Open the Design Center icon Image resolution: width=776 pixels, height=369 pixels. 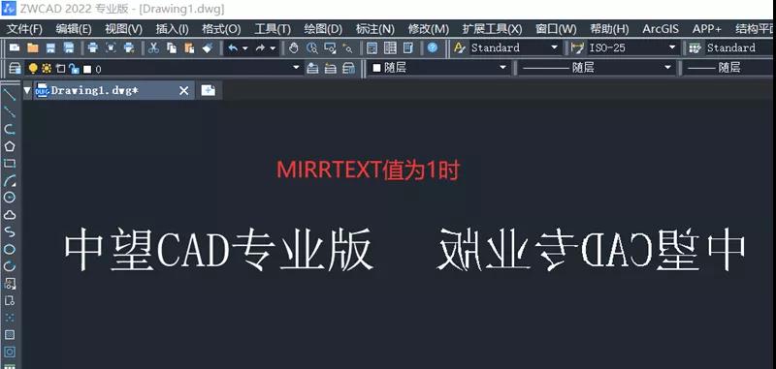click(x=390, y=47)
